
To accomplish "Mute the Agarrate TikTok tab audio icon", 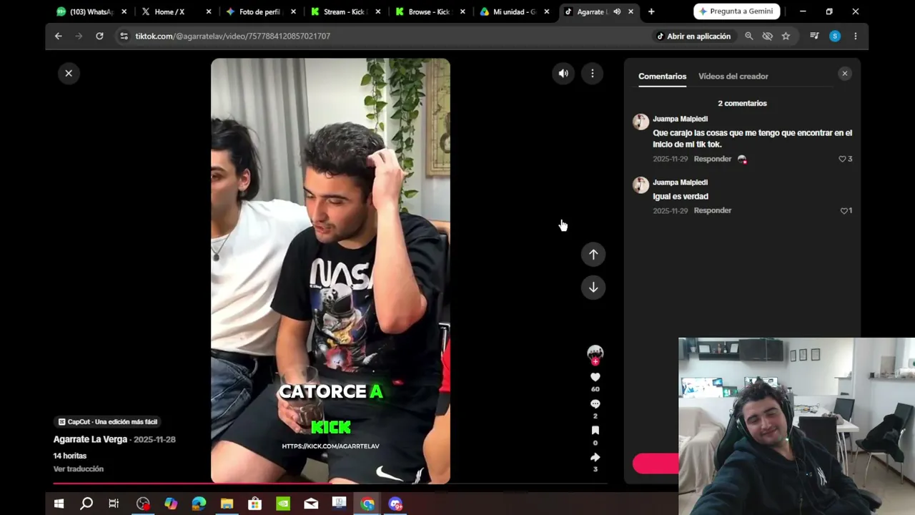I will 617,11.
